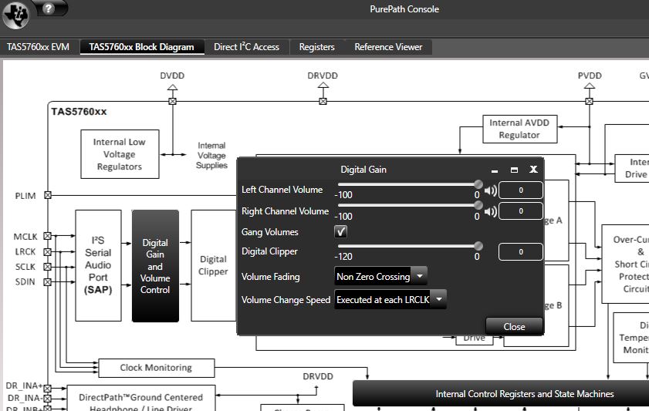
Task: Click the Internal Voltage Supplies label
Action: point(211,156)
